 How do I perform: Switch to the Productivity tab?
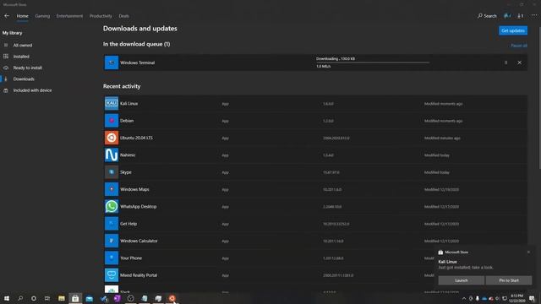click(x=101, y=16)
